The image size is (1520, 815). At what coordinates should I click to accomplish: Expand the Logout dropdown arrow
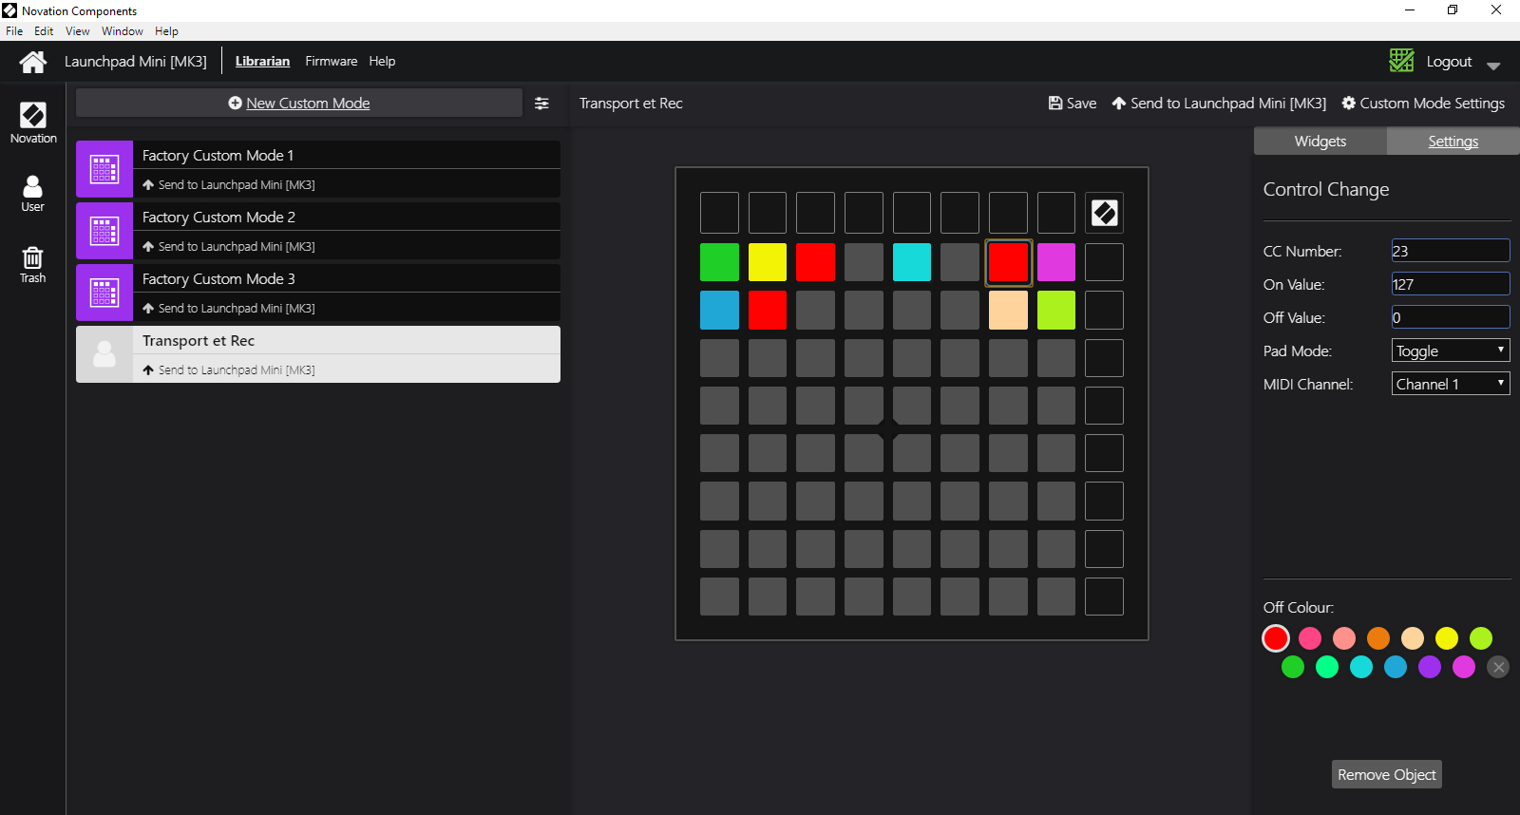pyautogui.click(x=1493, y=66)
